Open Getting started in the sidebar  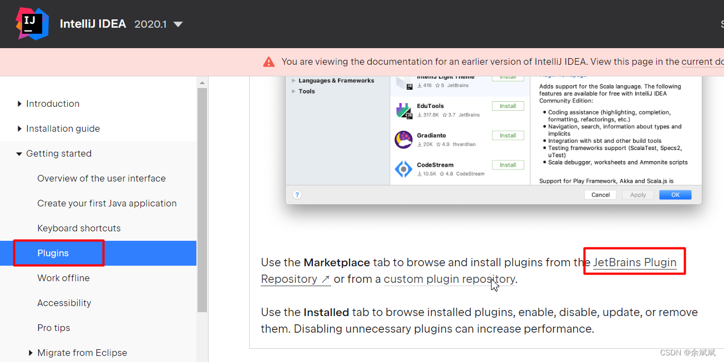(59, 153)
